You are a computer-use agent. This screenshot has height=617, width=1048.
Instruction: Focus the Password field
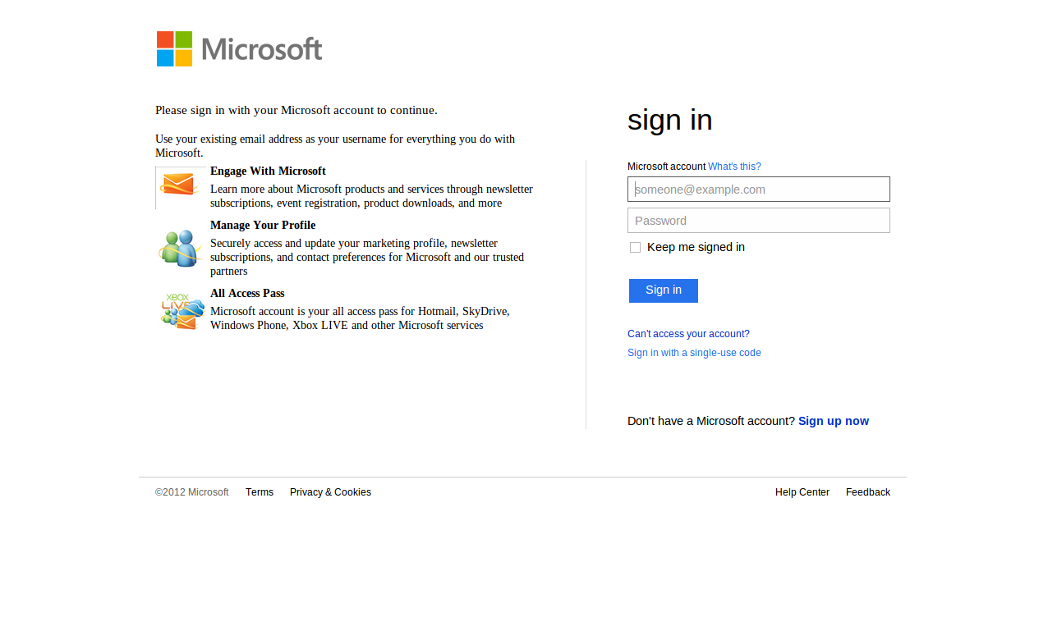click(x=758, y=221)
